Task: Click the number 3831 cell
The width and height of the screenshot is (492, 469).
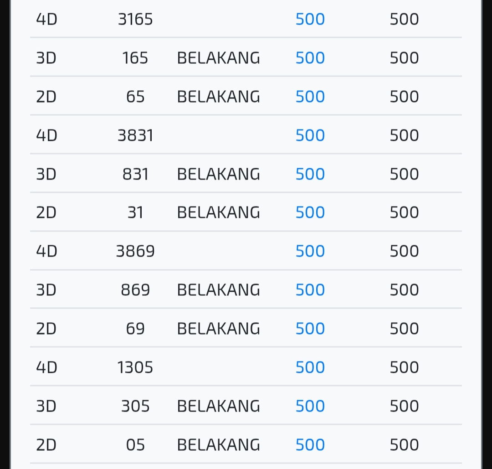Action: 135,135
